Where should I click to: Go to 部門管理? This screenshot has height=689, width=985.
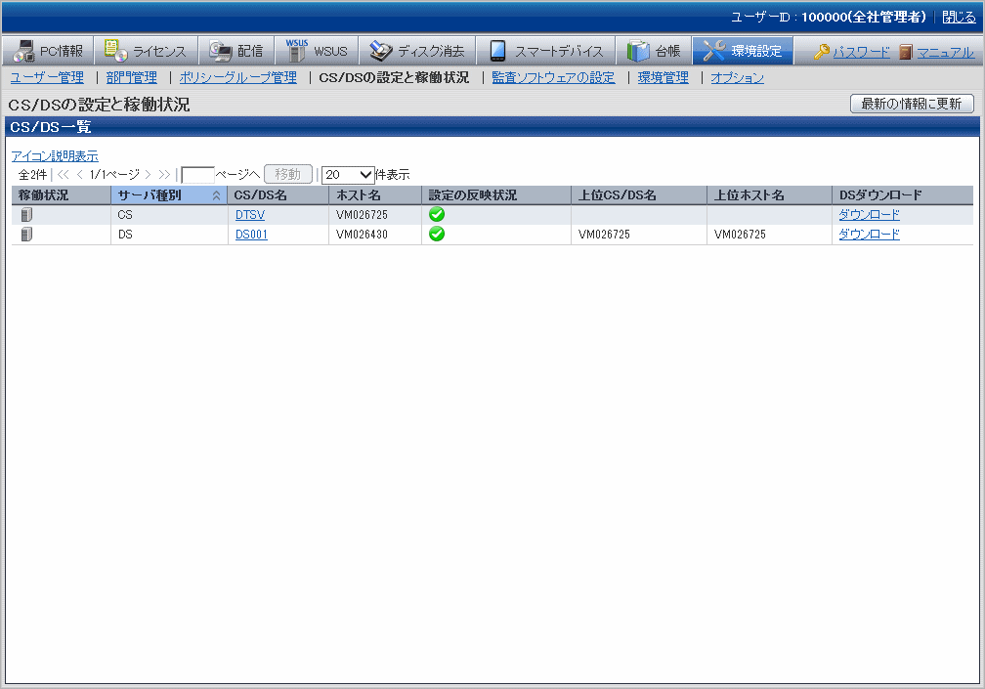131,77
